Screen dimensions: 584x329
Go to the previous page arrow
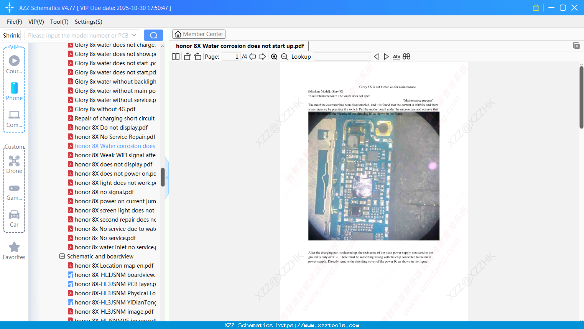pos(252,57)
